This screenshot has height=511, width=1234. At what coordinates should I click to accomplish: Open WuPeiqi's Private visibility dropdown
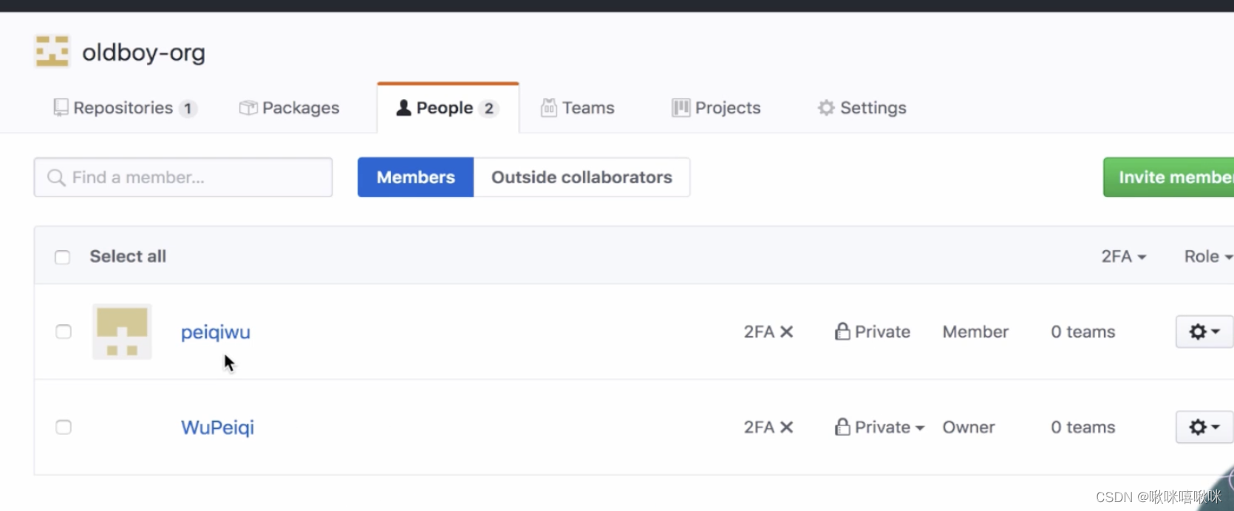pos(879,427)
